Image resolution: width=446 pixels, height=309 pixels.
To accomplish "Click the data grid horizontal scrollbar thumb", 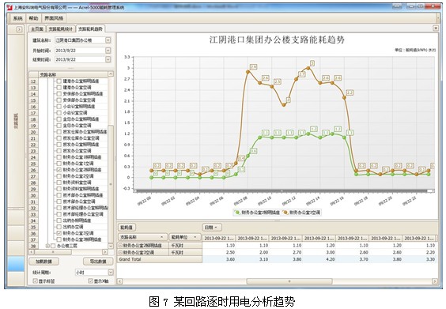I will coord(289,281).
